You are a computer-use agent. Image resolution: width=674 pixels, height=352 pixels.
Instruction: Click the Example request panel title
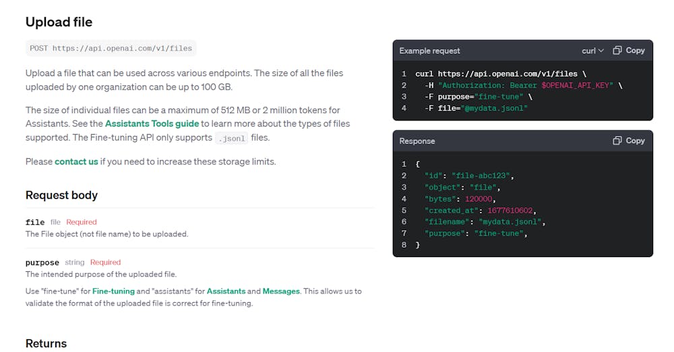pyautogui.click(x=430, y=50)
